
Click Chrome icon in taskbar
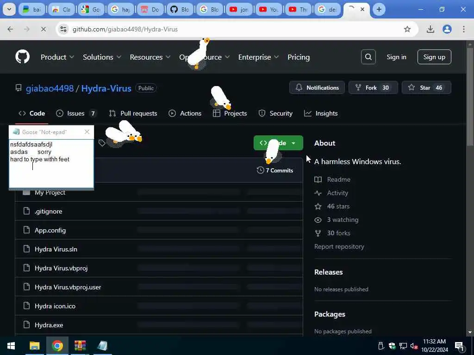pyautogui.click(x=57, y=346)
